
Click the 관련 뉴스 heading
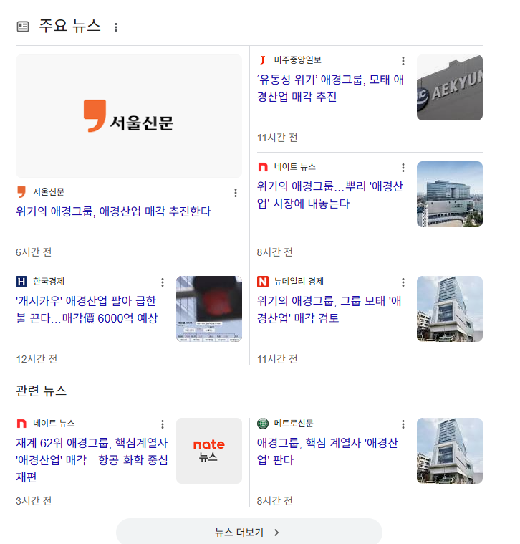coord(42,391)
